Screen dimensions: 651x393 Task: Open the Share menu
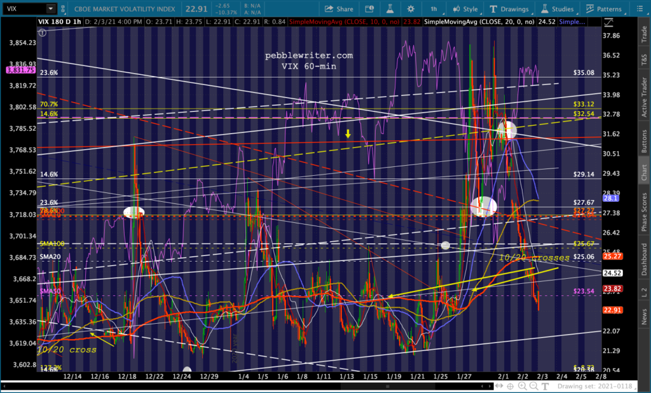pos(339,9)
